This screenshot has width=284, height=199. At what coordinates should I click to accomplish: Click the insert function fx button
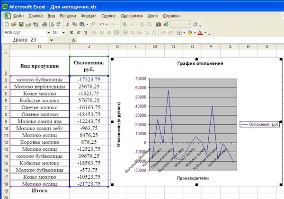point(73,40)
